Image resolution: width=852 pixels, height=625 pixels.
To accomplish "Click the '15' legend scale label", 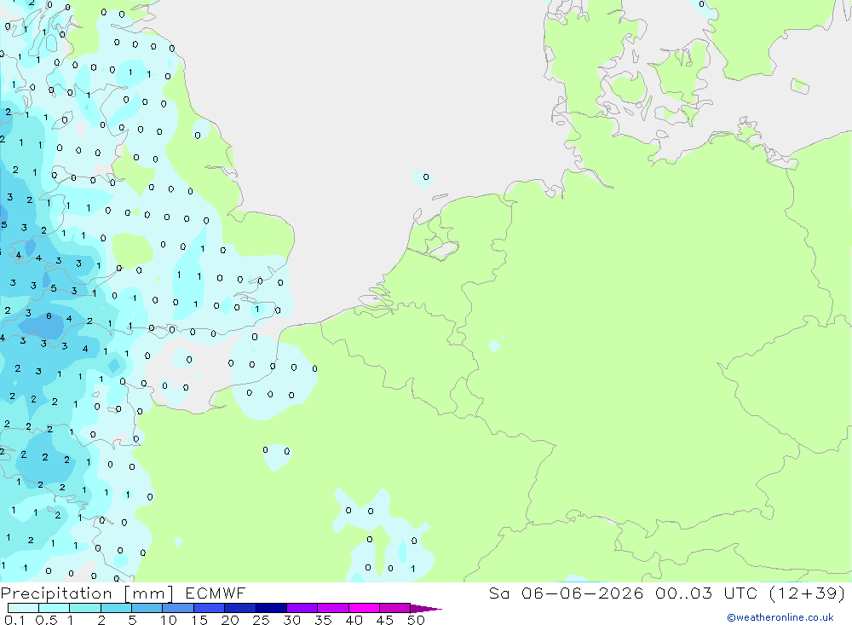I will 199,620.
